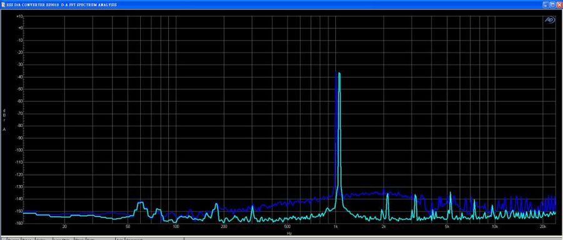
Task: Click the '20' frequency axis label
Action: click(x=64, y=227)
